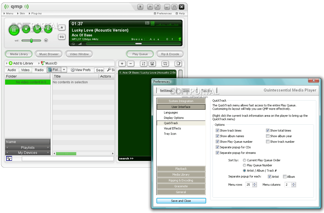This screenshot has height=213, width=324.
Task: Click the video display icon in player display
Action: click(x=147, y=23)
